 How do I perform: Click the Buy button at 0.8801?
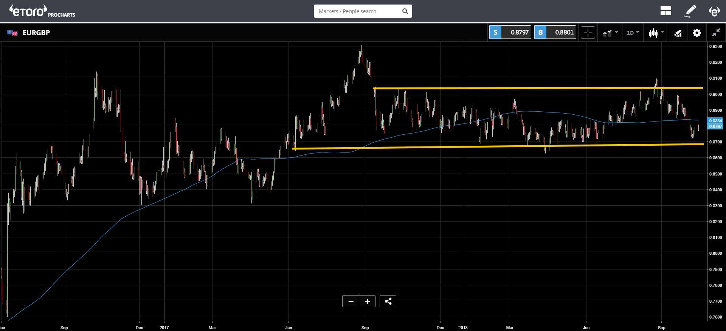pyautogui.click(x=555, y=32)
